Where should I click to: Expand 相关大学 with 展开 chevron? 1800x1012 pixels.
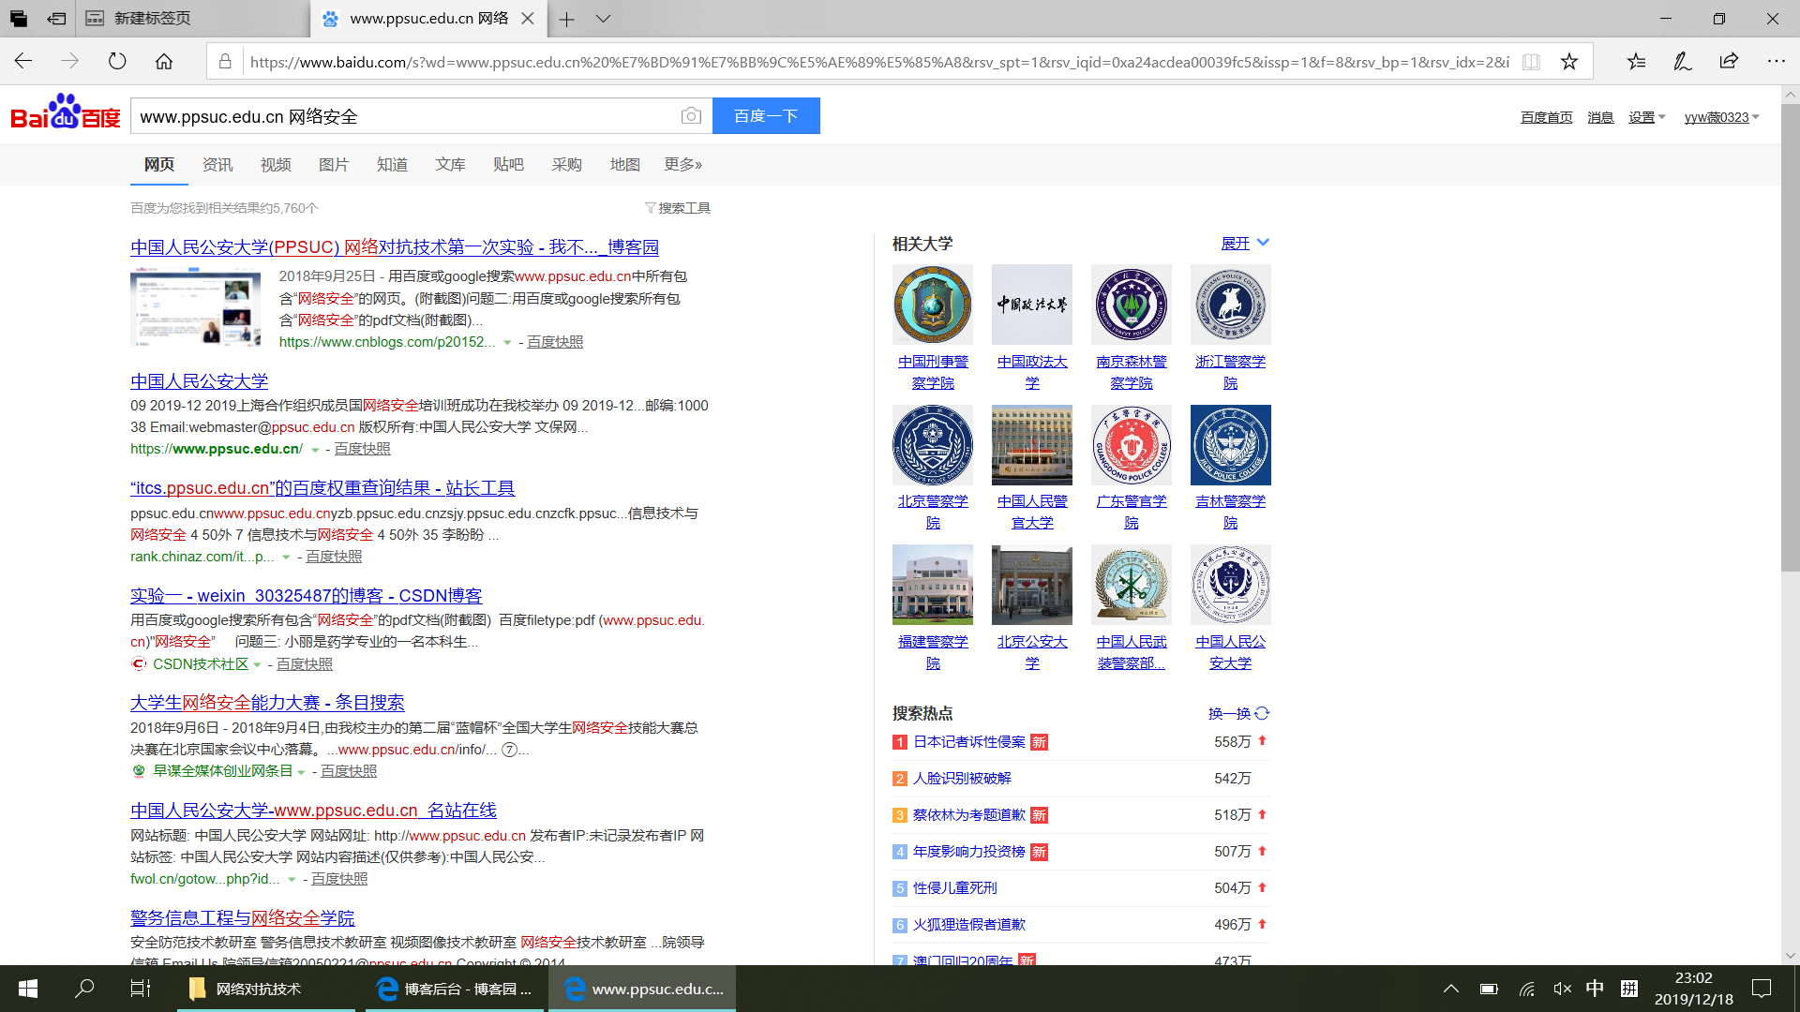pyautogui.click(x=1263, y=243)
